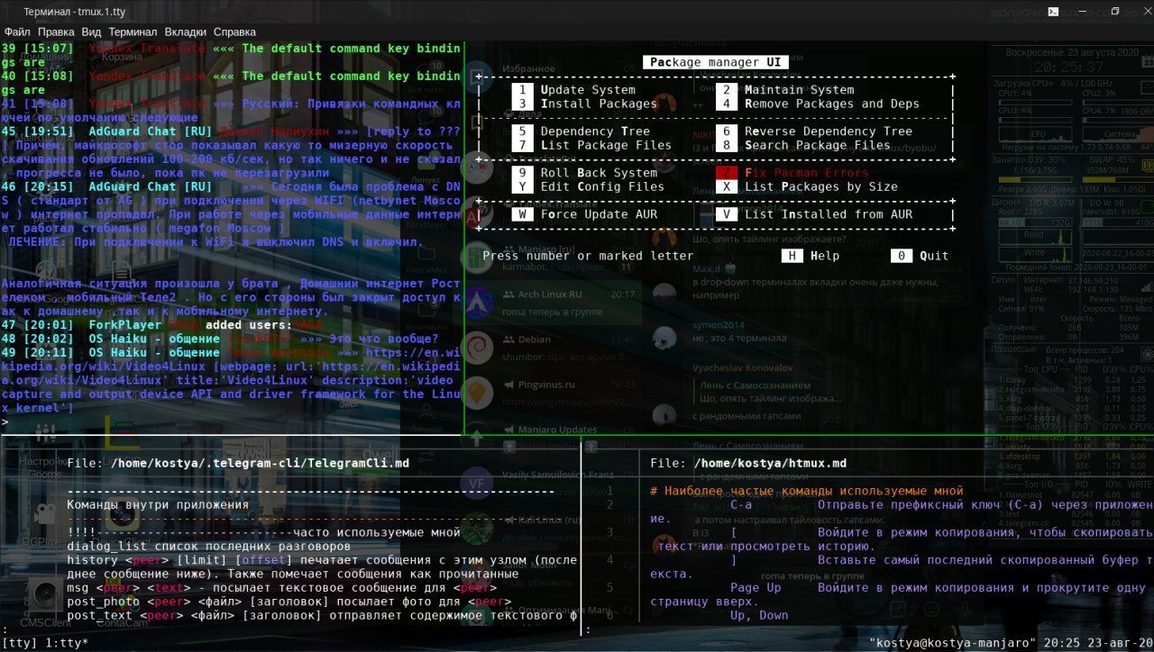The image size is (1154, 652).
Task: Open the Справка menu
Action: [x=235, y=32]
